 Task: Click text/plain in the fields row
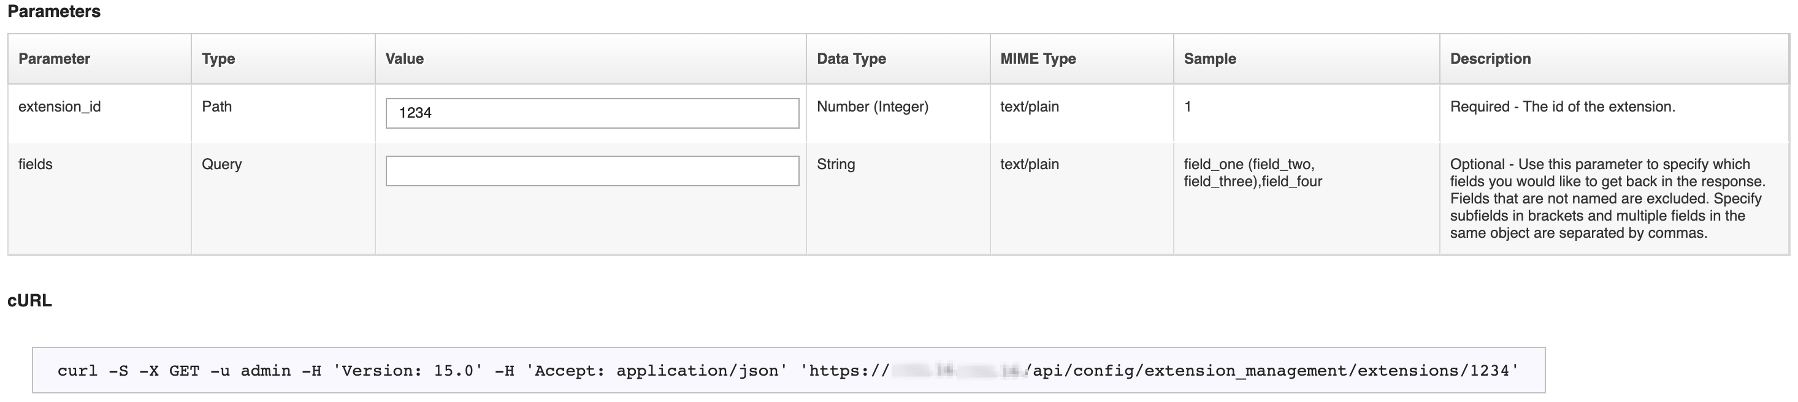[1030, 164]
